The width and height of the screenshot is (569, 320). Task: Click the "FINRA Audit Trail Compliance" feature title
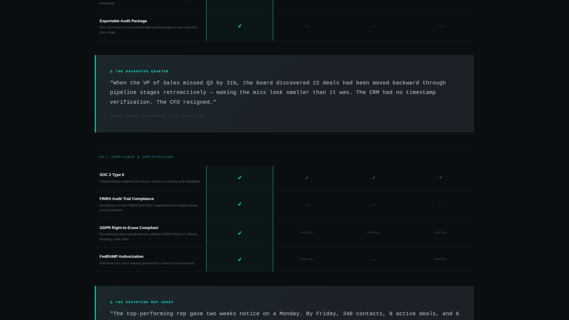click(127, 199)
